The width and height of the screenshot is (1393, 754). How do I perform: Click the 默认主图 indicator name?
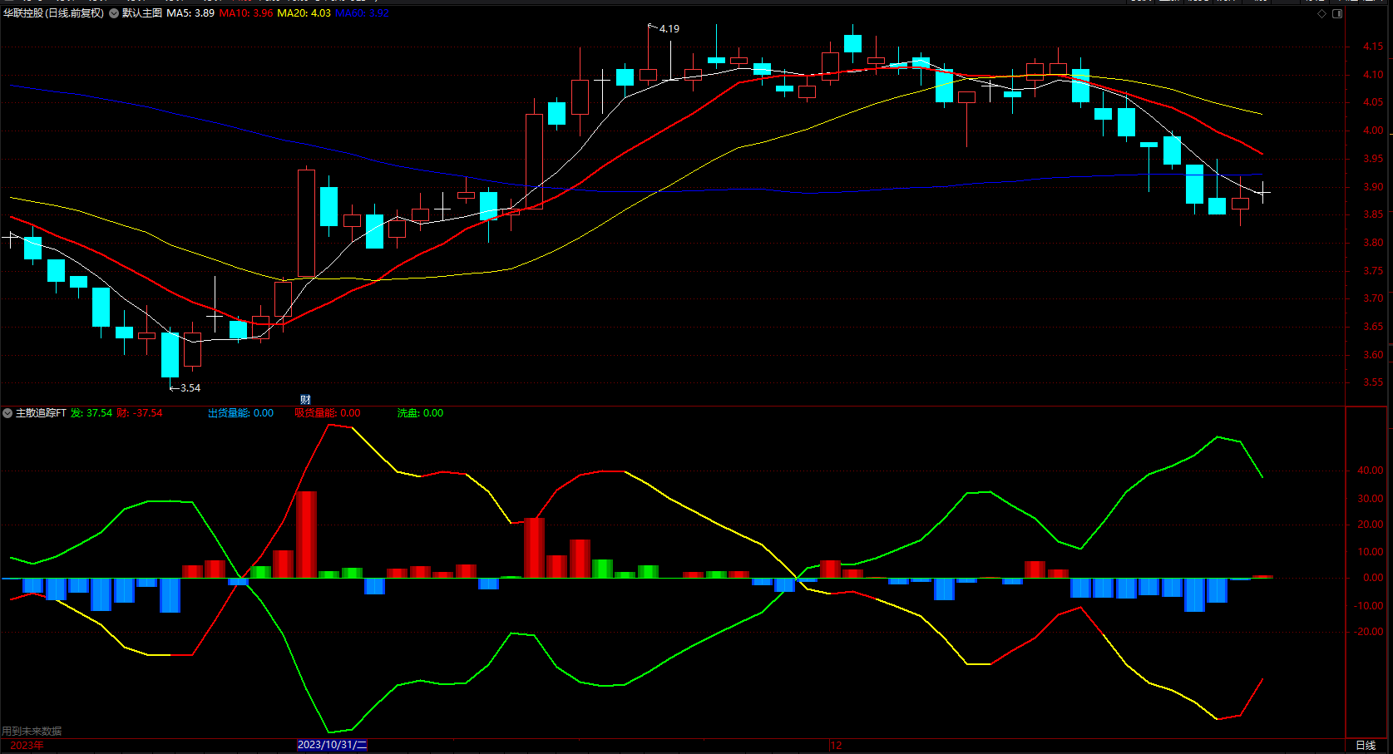142,13
